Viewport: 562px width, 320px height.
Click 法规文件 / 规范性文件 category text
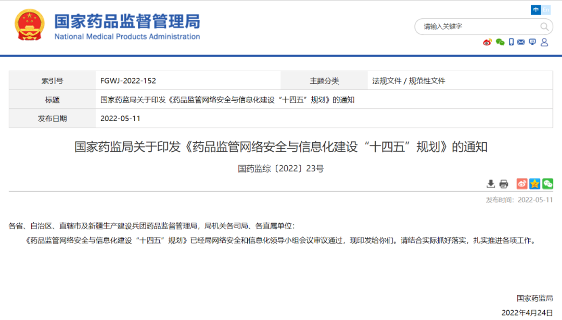(x=408, y=81)
